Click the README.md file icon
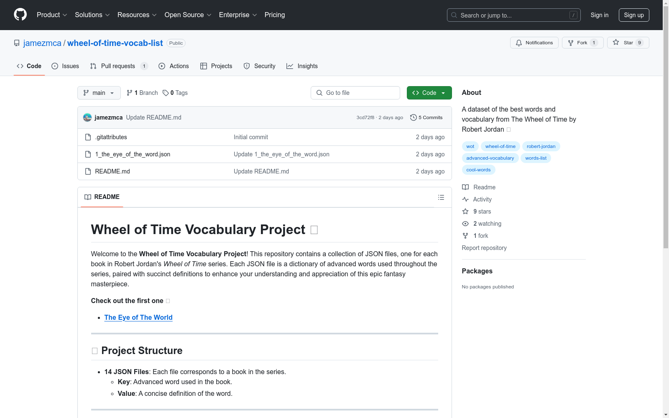The width and height of the screenshot is (669, 418). [88, 171]
